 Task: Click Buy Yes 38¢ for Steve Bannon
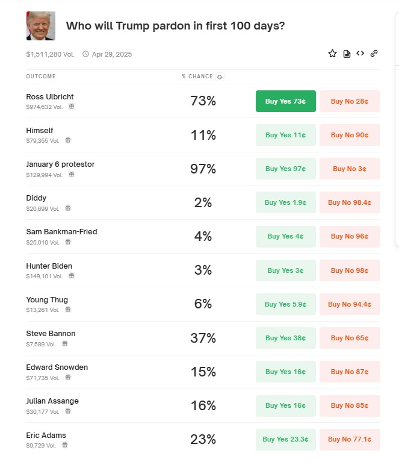click(x=286, y=338)
